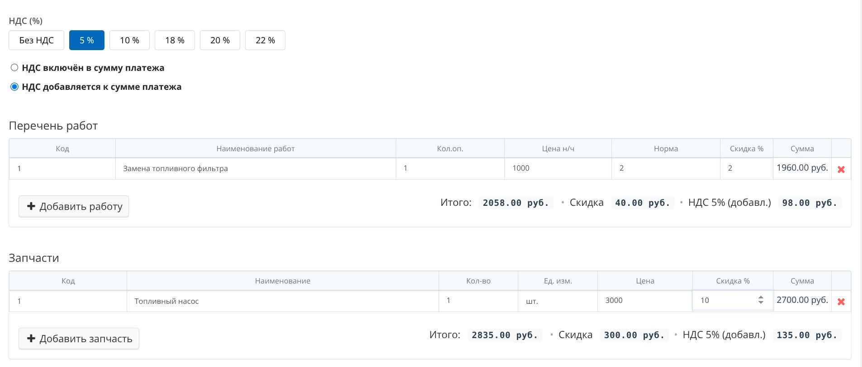This screenshot has height=367, width=862.
Task: Switch VAT rate to 20 %
Action: coord(220,40)
